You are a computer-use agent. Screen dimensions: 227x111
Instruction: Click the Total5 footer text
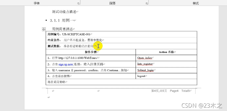(x=186, y=91)
